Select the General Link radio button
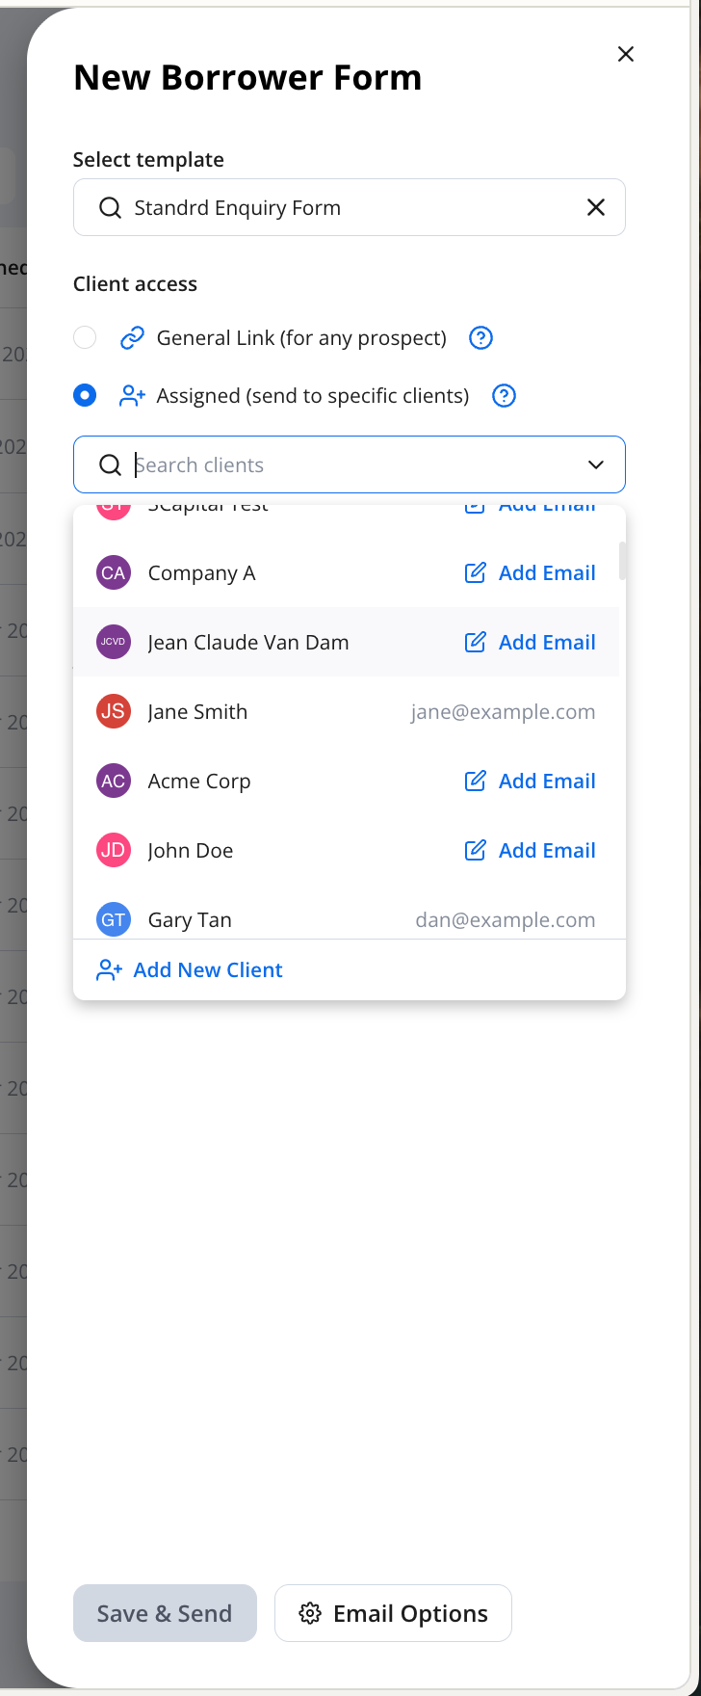Screen dimensions: 701x1696 (x=85, y=338)
